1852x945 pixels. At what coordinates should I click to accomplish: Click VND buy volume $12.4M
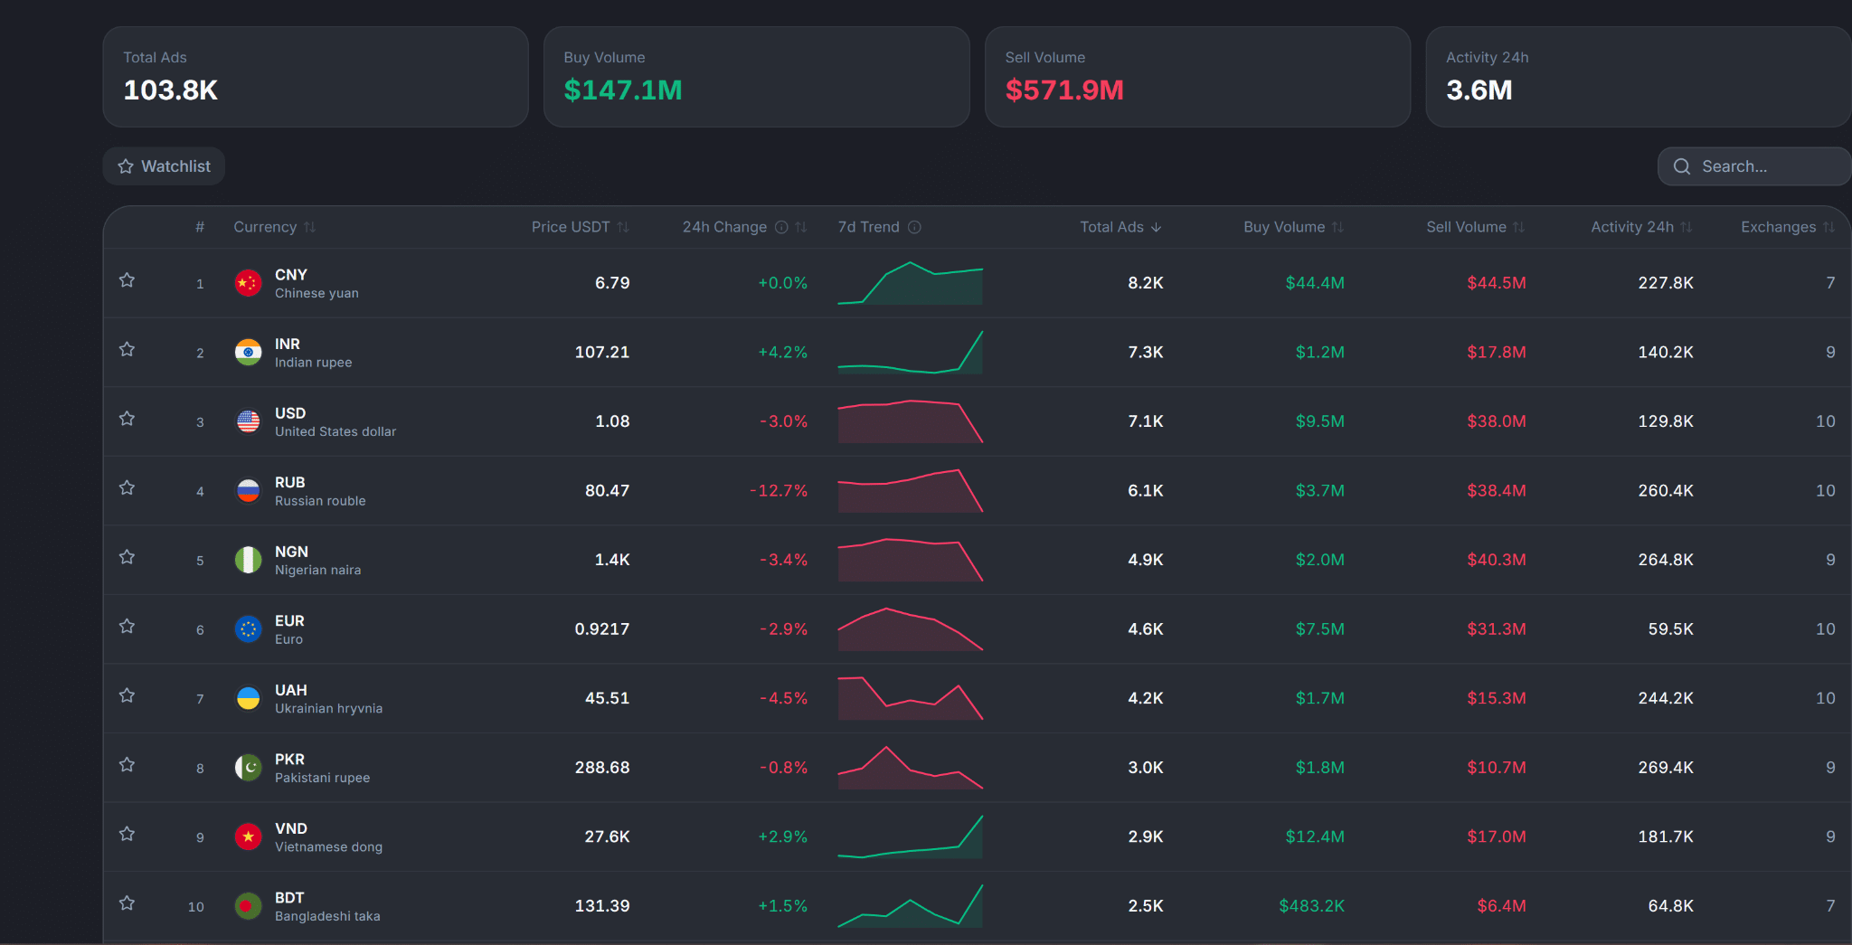pos(1315,836)
